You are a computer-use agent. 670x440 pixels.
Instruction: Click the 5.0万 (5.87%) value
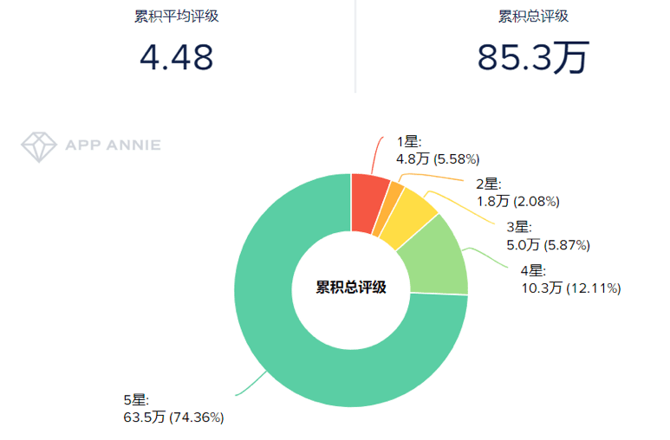(x=548, y=245)
